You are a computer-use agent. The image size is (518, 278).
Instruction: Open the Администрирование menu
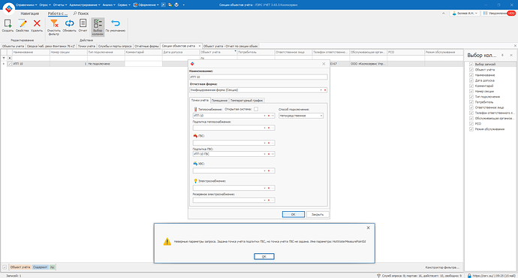click(85, 5)
